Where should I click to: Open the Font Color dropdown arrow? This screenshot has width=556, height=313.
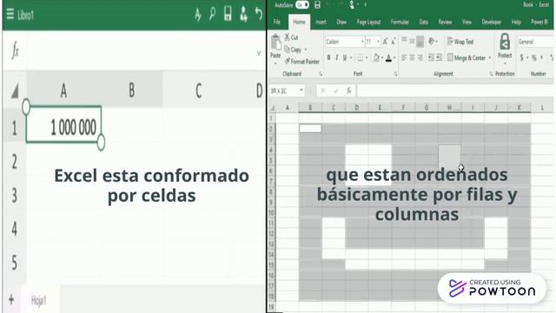click(394, 58)
